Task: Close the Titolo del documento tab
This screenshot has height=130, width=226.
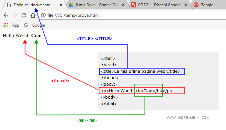Action: 61,5
